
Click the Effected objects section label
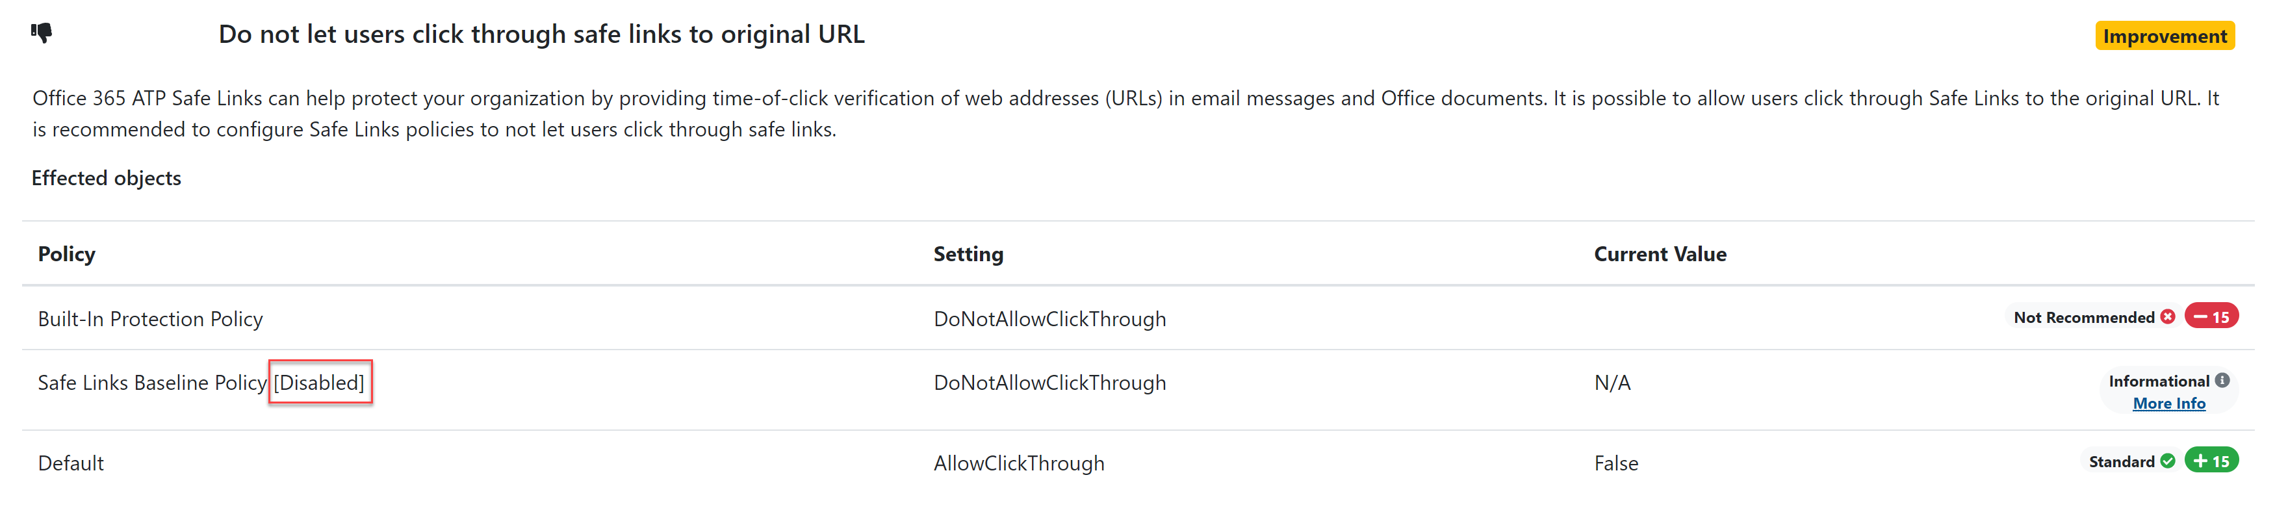point(106,177)
